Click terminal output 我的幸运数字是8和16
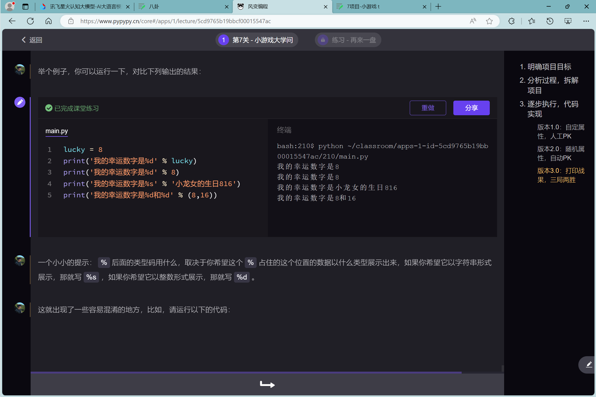Screen dimensions: 596x397 click(x=316, y=198)
